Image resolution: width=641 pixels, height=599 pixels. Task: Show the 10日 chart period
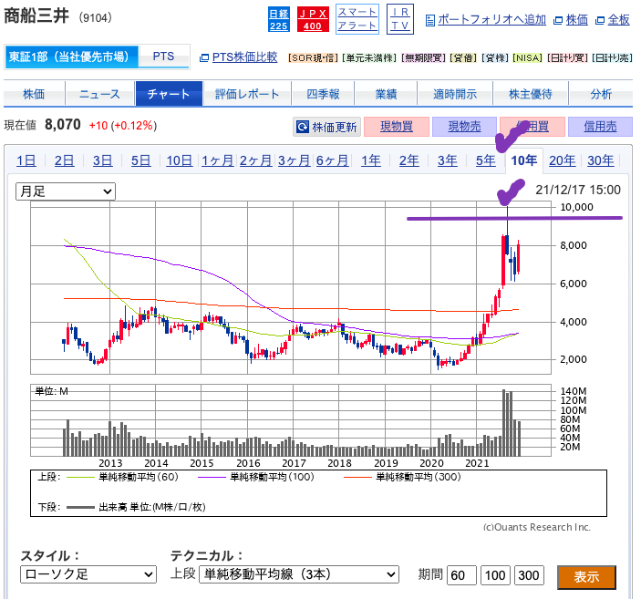tap(179, 160)
